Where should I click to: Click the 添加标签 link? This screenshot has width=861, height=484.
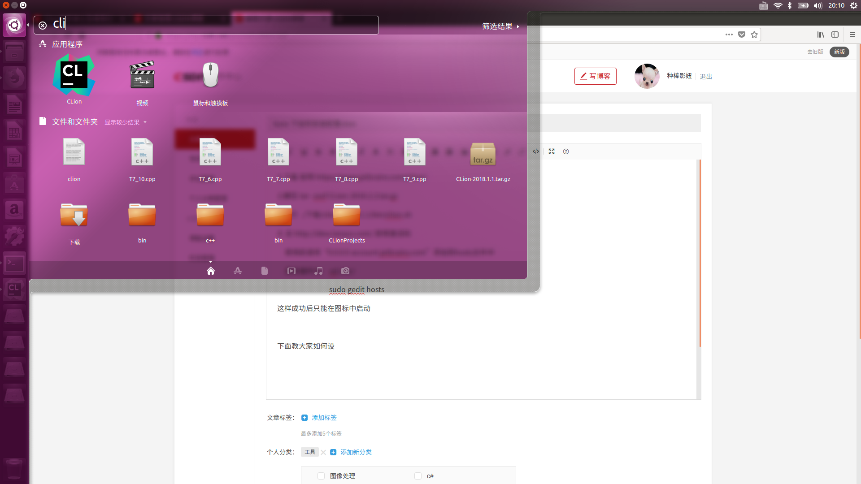coord(323,418)
